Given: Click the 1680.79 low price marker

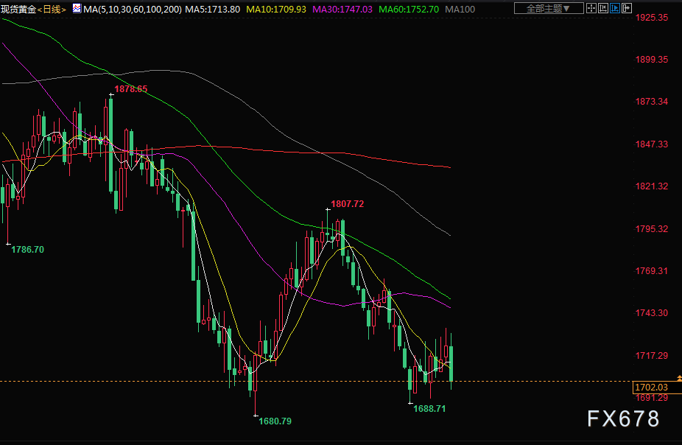Looking at the screenshot, I should pyautogui.click(x=275, y=421).
